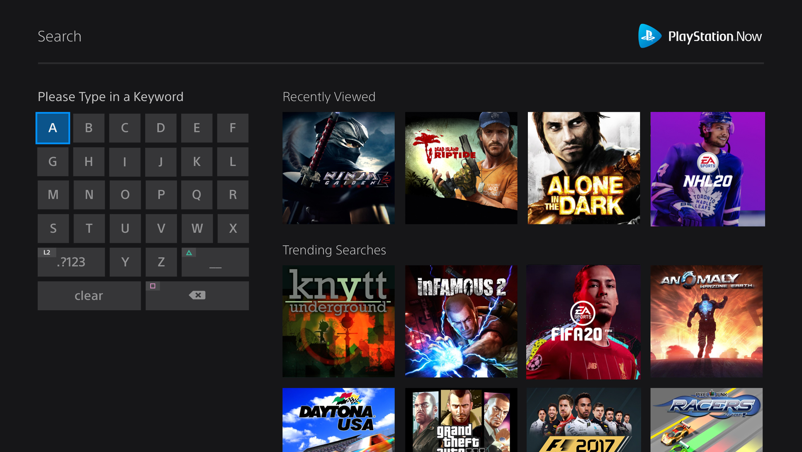The height and width of the screenshot is (452, 802).
Task: Select the letter M key
Action: [53, 195]
